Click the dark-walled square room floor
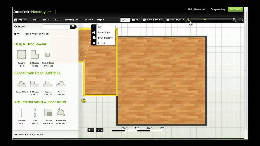260x146 pixels. 161,81
